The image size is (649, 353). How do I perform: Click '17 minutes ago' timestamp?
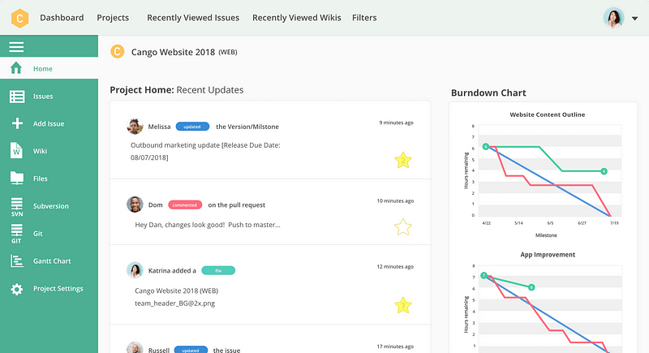[395, 347]
